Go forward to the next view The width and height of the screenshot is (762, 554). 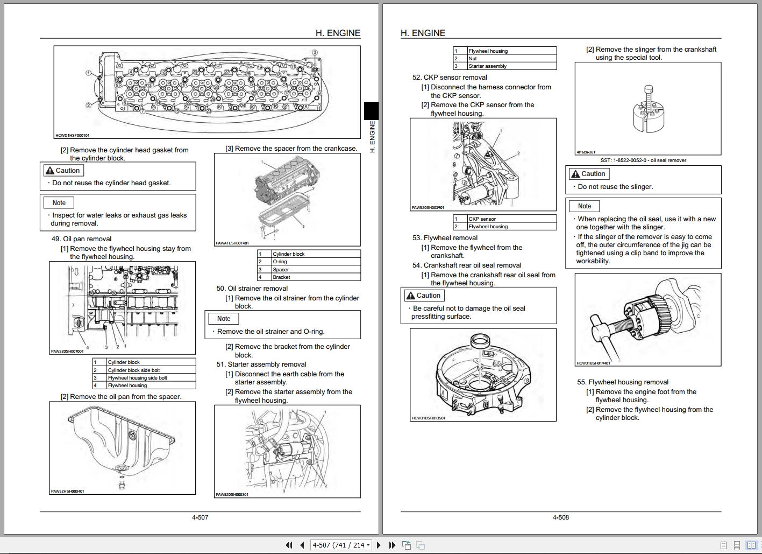421,545
